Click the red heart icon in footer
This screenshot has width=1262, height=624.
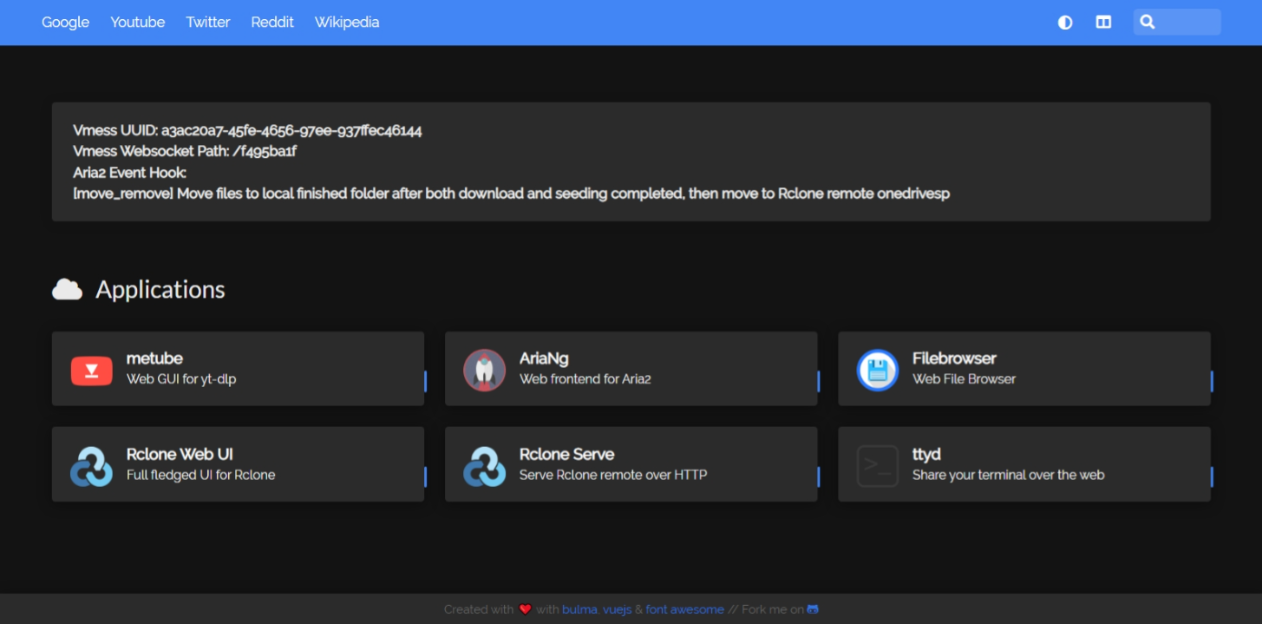coord(525,609)
